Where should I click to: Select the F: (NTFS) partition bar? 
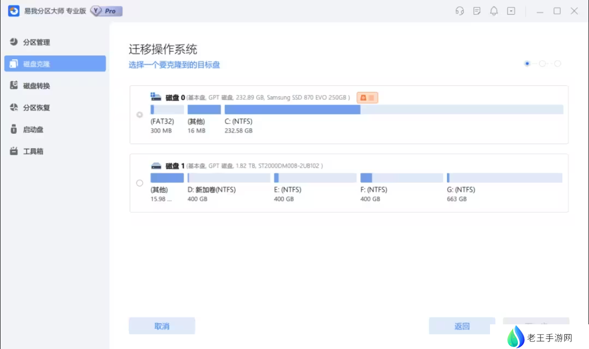pos(401,178)
